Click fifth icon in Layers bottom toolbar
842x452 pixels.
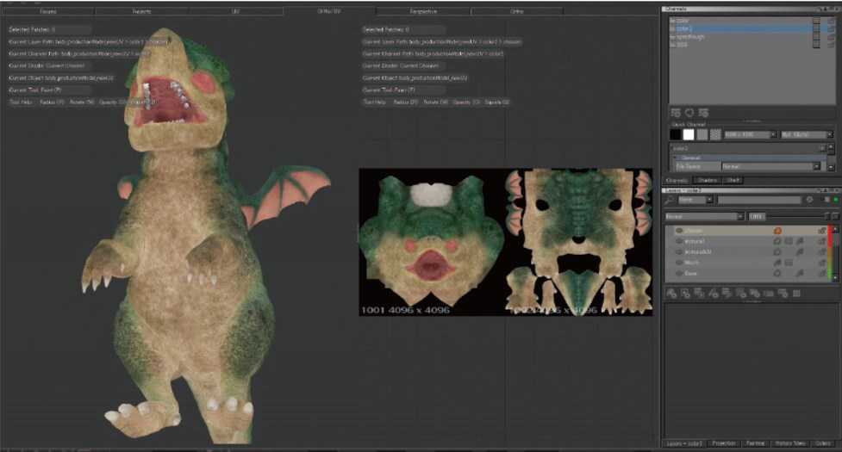tap(727, 294)
